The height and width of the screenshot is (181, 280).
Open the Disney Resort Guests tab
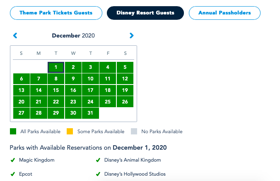point(145,13)
